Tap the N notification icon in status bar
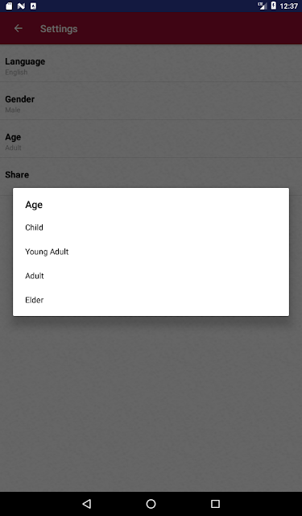Viewport: 302px width, 516px height. click(21, 6)
